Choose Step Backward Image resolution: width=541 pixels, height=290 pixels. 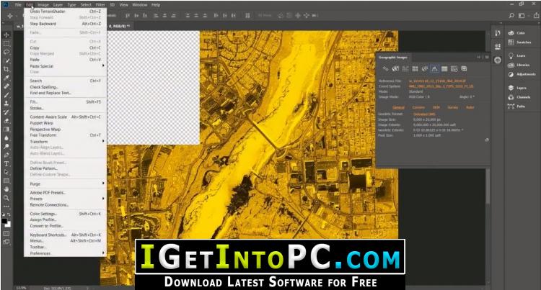(66, 24)
